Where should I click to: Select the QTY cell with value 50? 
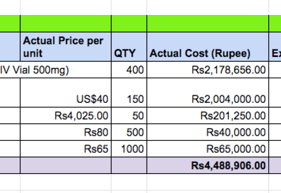129,115
